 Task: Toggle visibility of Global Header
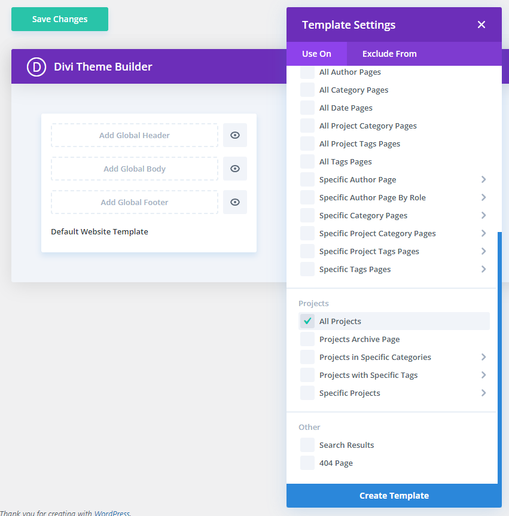tap(235, 135)
